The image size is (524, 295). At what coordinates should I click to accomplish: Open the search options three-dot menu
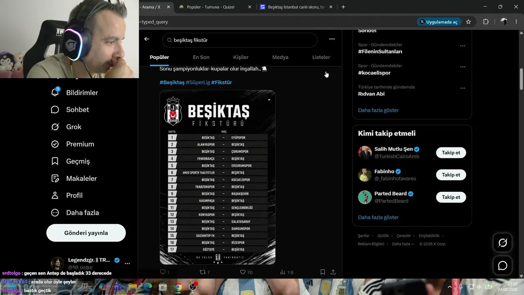click(x=332, y=39)
